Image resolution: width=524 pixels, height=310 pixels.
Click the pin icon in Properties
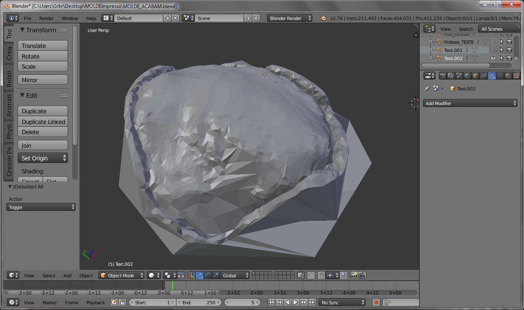point(427,88)
